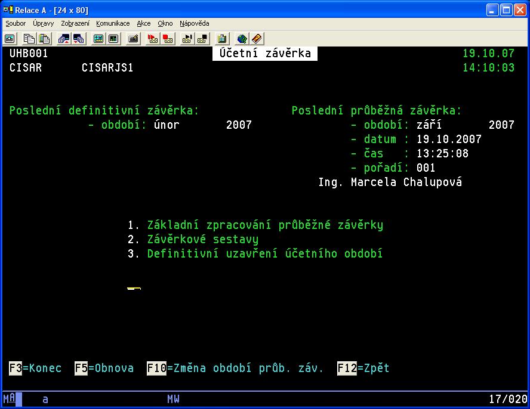Click the date 19.10.07 in corner
The width and height of the screenshot is (530, 409).
pos(488,54)
